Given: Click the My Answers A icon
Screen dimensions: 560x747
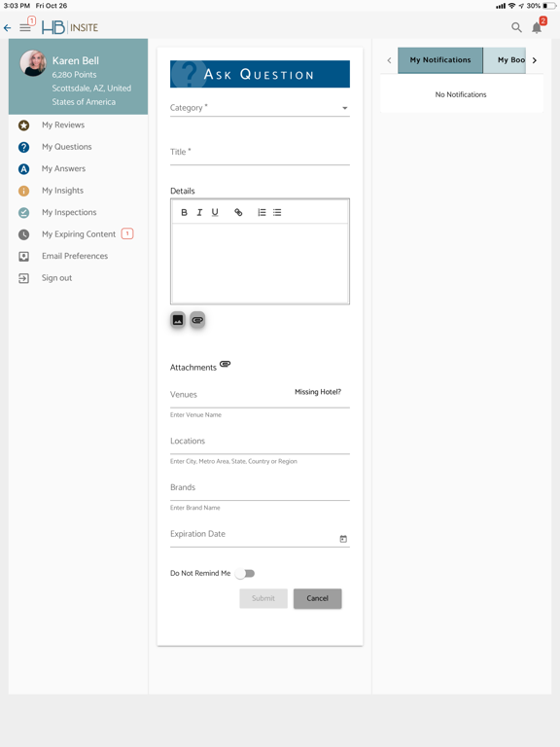Looking at the screenshot, I should [x=23, y=169].
